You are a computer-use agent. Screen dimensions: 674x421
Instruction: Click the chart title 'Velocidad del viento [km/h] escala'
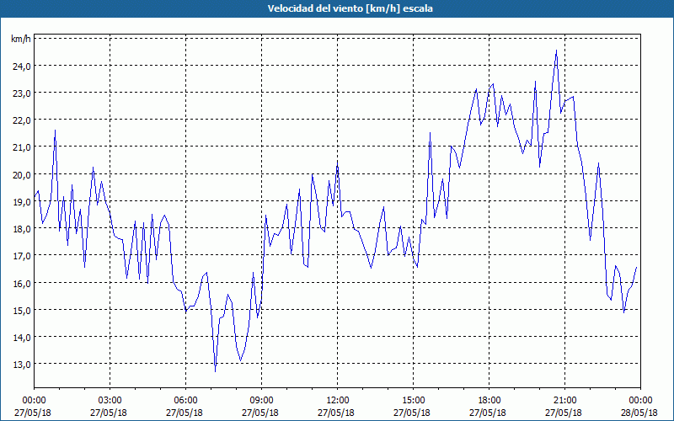tap(350, 8)
